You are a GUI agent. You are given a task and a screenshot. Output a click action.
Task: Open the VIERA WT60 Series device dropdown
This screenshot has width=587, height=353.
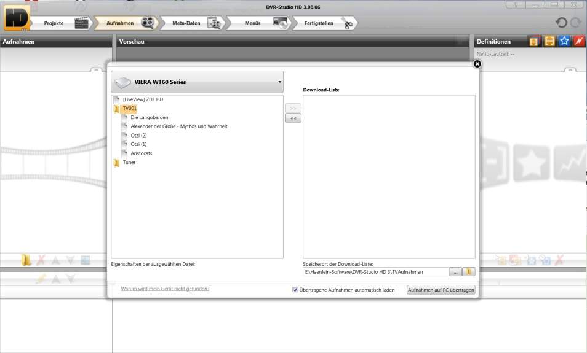pos(197,82)
